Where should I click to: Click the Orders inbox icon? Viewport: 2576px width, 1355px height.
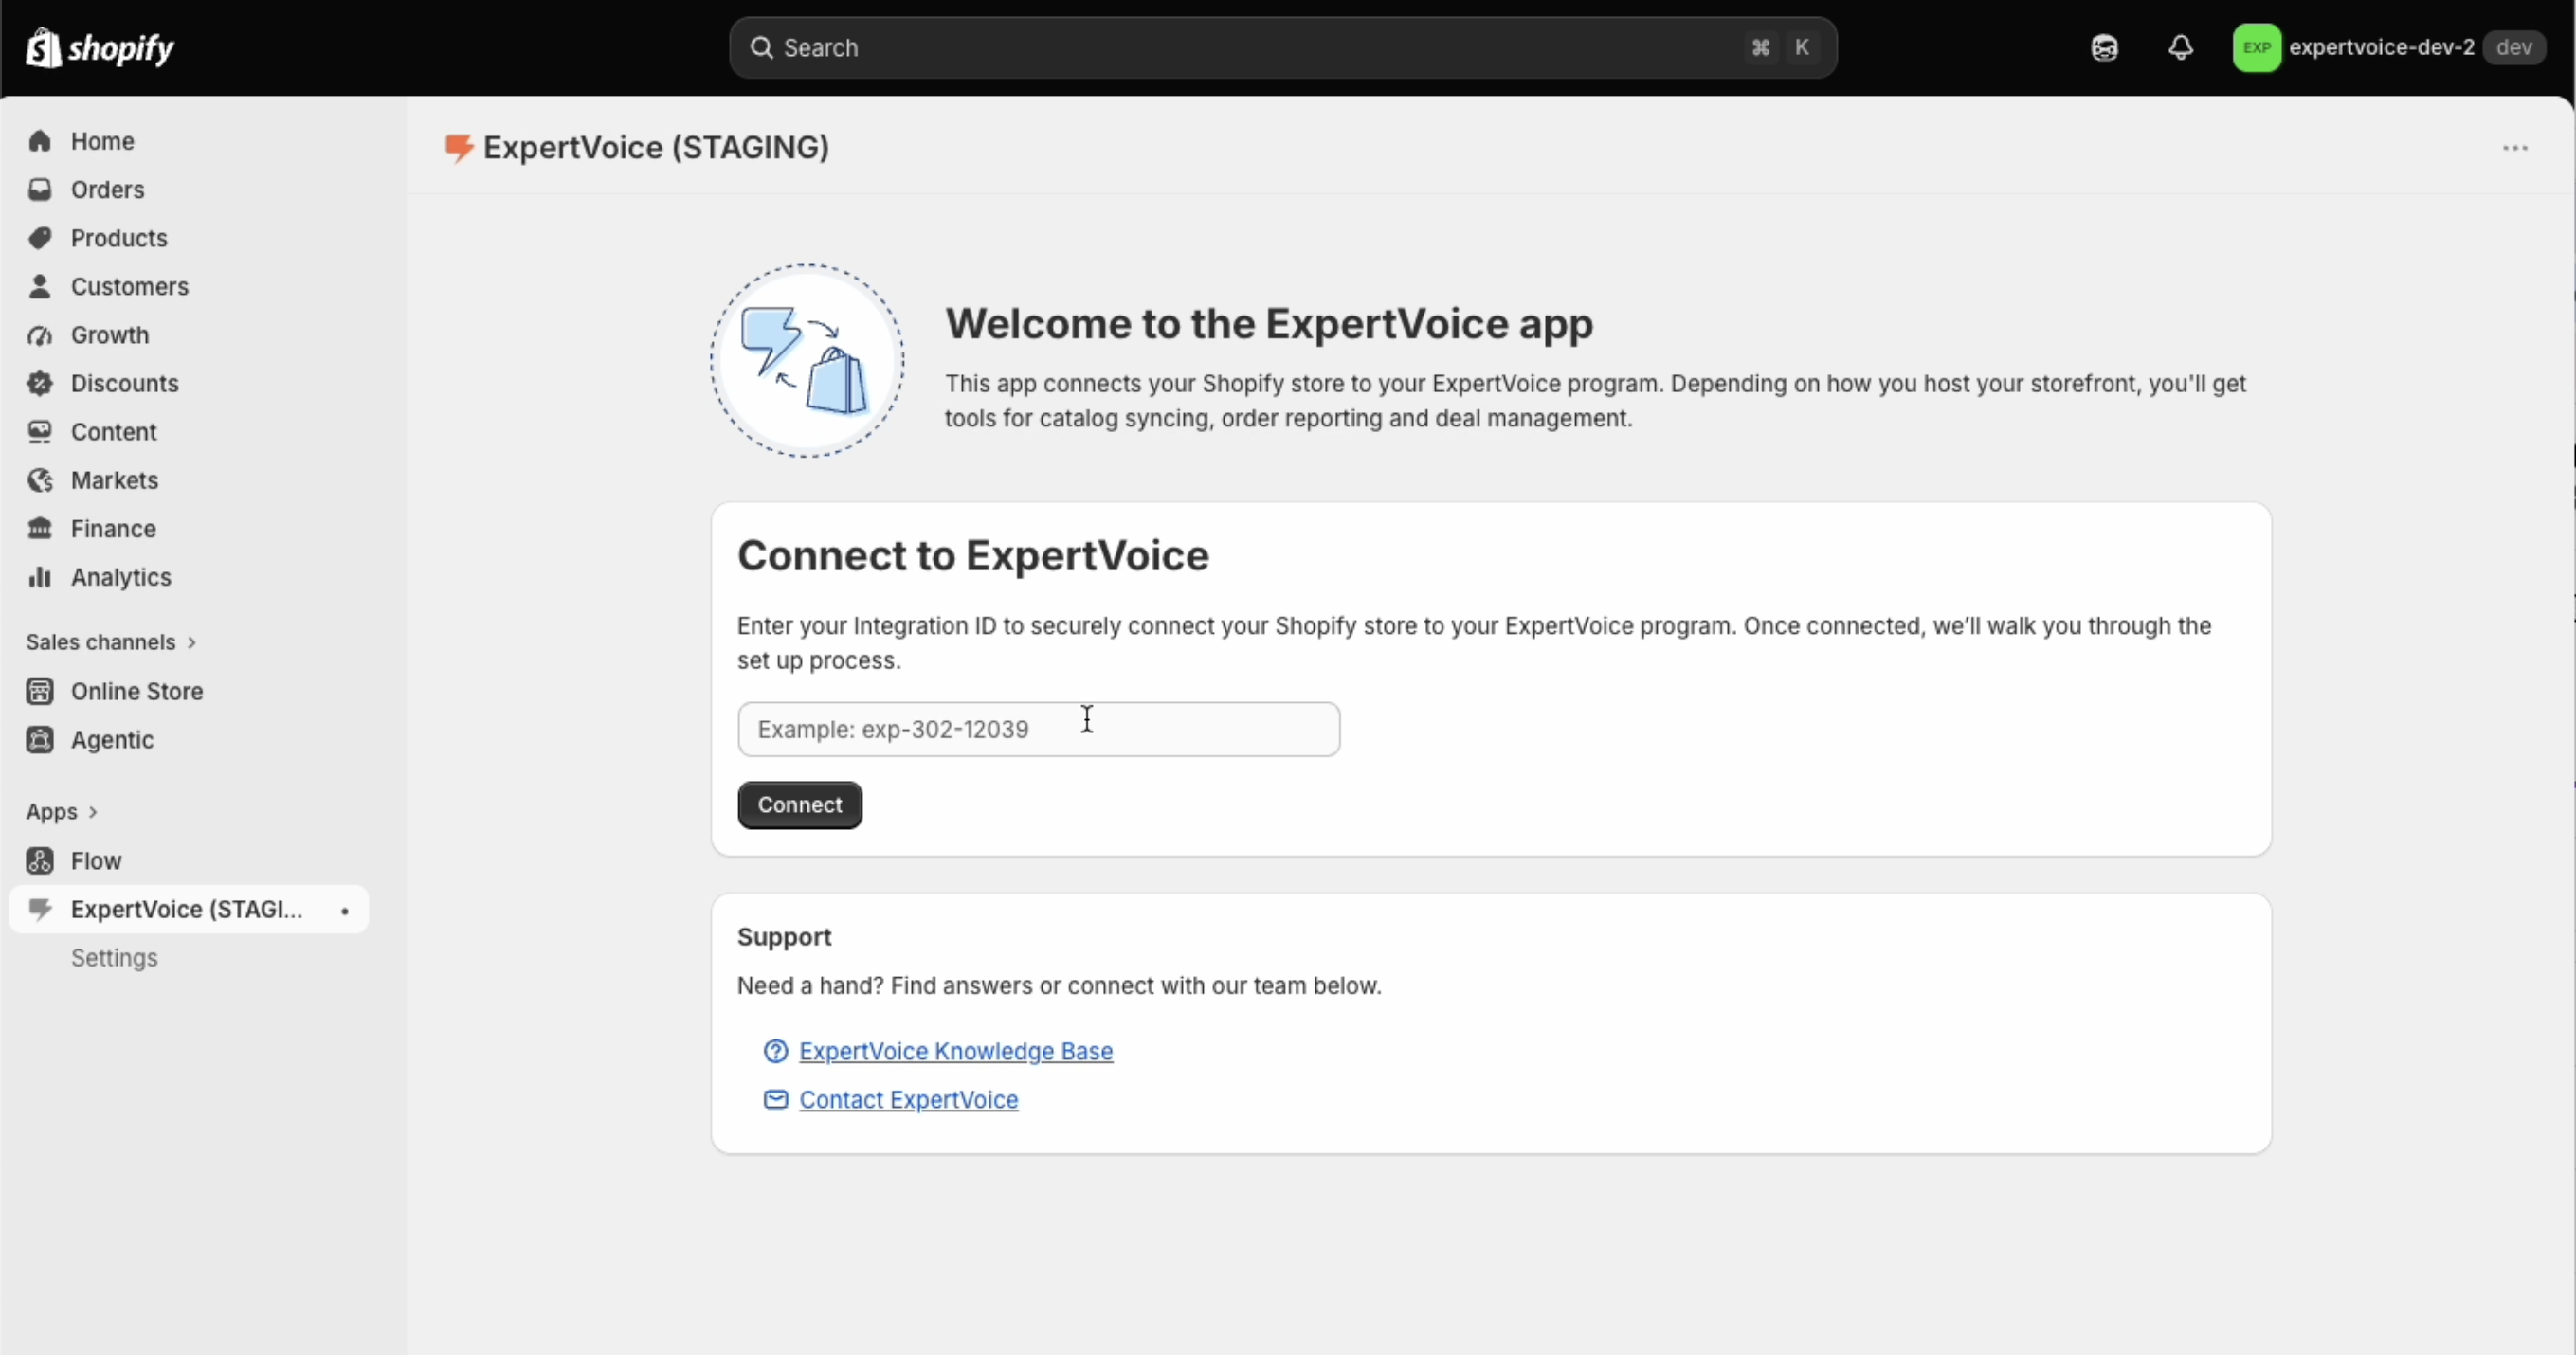pyautogui.click(x=40, y=189)
